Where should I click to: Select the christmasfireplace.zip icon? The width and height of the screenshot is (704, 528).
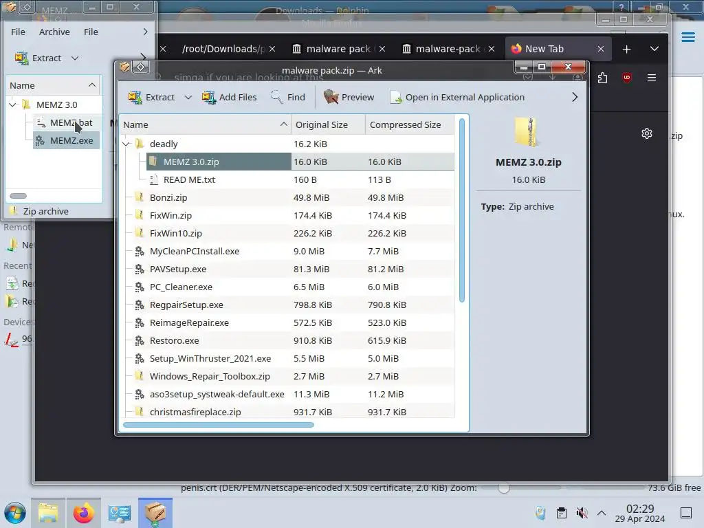coord(140,412)
